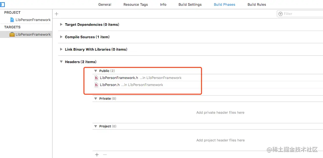This screenshot has width=323, height=158.
Task: Expand the Target Dependencies section
Action: 61,25
